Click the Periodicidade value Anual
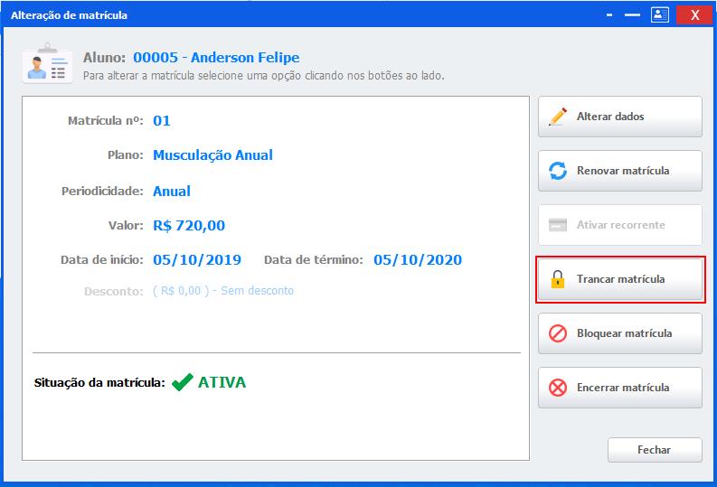 (x=172, y=191)
